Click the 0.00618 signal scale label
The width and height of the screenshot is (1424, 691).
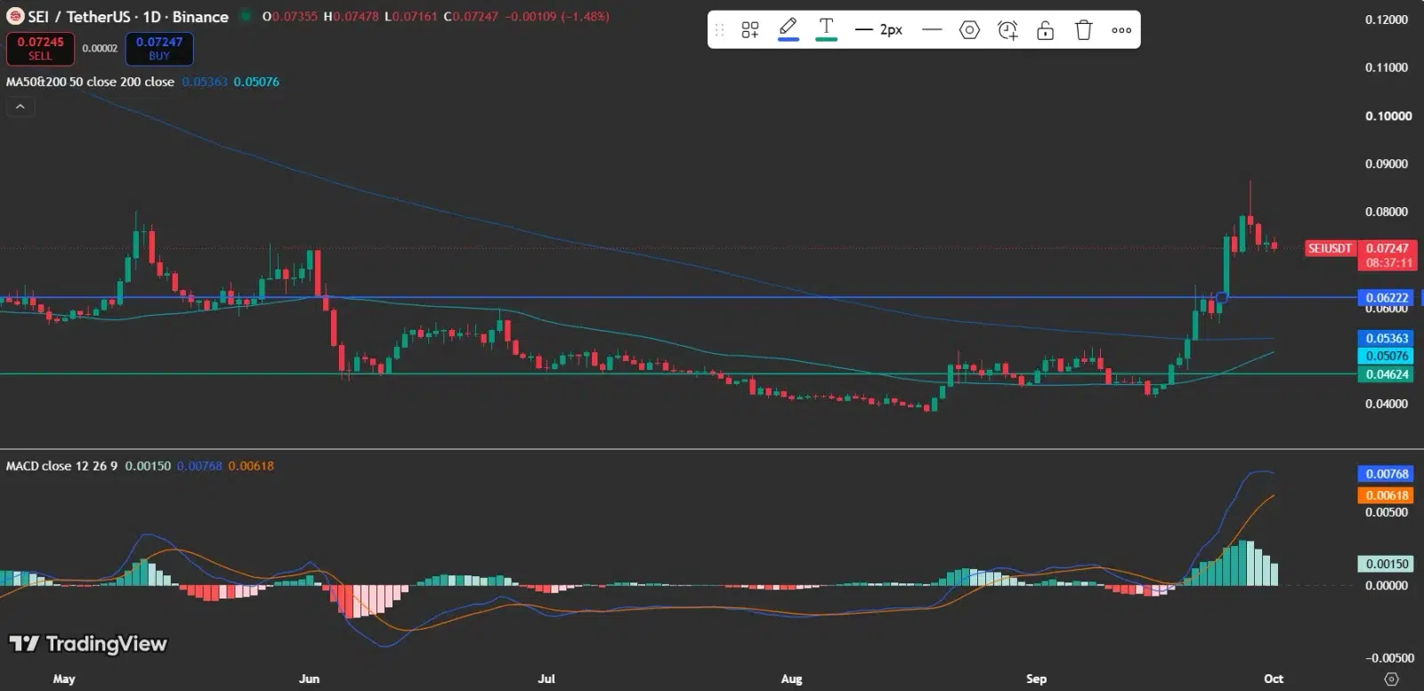(x=1388, y=495)
